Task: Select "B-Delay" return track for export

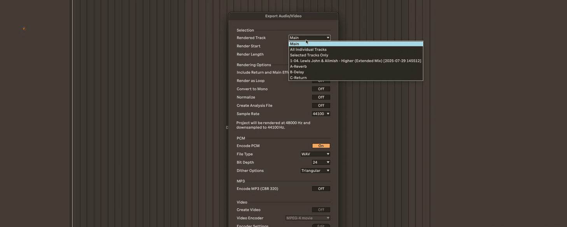Action: tap(297, 72)
